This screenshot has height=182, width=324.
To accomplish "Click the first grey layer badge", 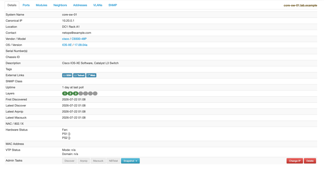I will 81,94.
